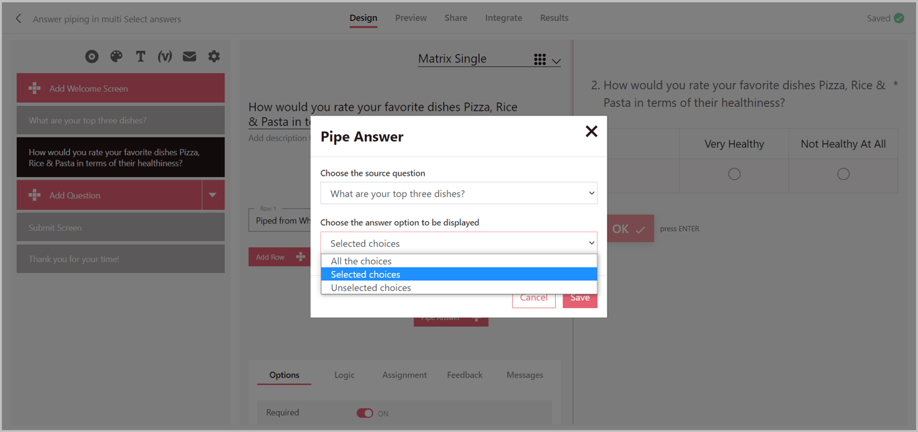This screenshot has height=432, width=918.
Task: Open the Logic tab
Action: 344,375
